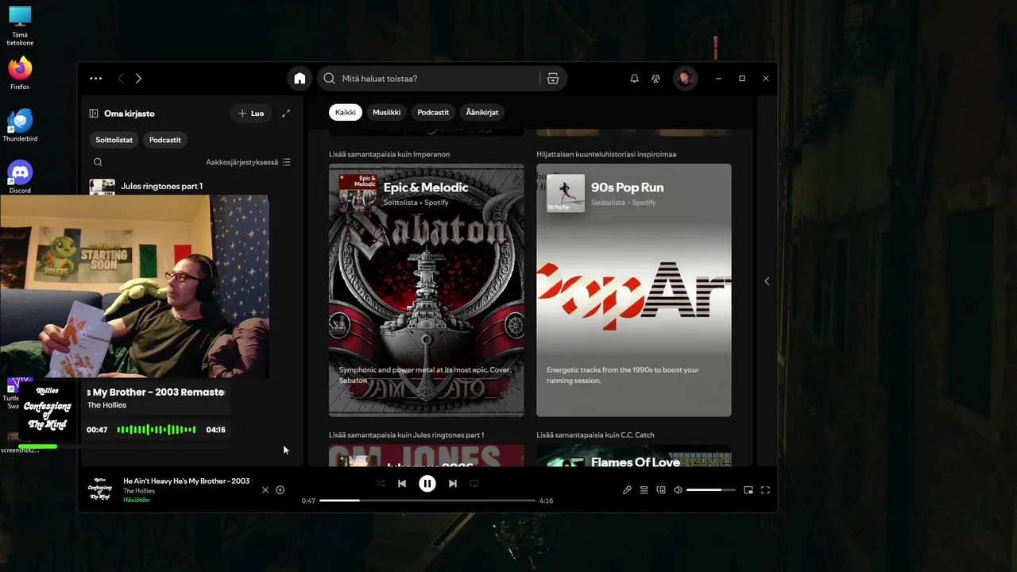Open Spotify Home with the house icon
This screenshot has height=572, width=1017.
pos(300,79)
